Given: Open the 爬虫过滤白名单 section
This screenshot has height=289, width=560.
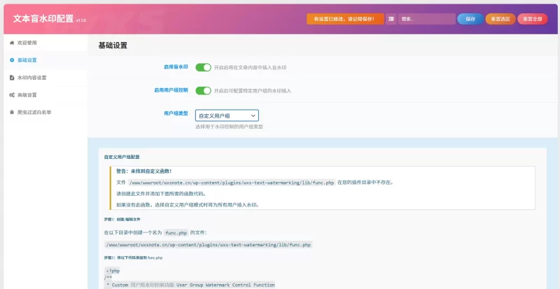Looking at the screenshot, I should pyautogui.click(x=45, y=112).
